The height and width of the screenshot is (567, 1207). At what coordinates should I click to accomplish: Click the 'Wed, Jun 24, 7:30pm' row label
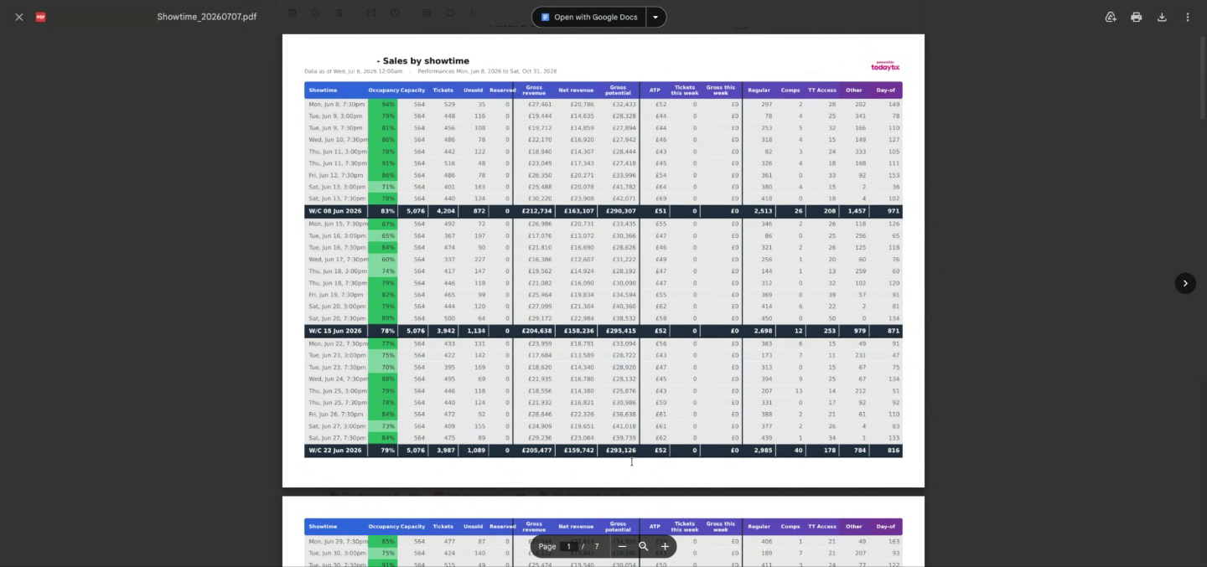coord(338,379)
